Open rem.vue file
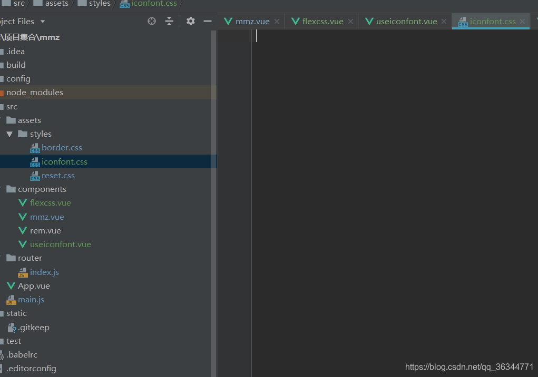The height and width of the screenshot is (377, 538). point(45,231)
